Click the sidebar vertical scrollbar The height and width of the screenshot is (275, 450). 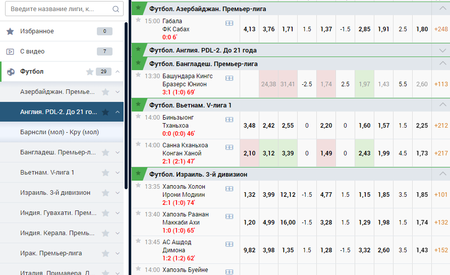coord(126,105)
